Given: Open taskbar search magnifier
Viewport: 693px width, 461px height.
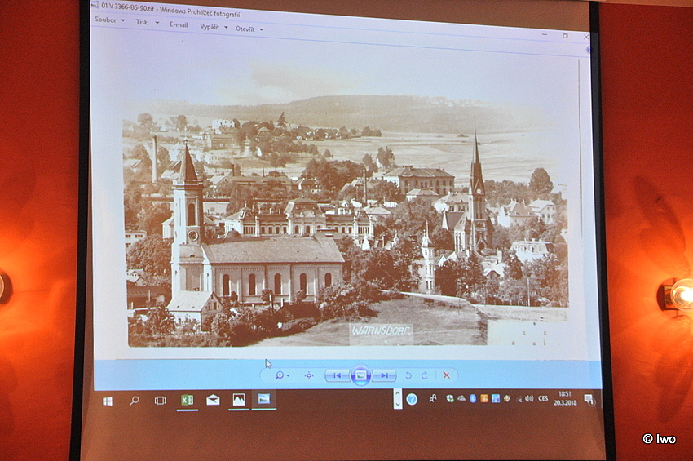Looking at the screenshot, I should coord(134,401).
